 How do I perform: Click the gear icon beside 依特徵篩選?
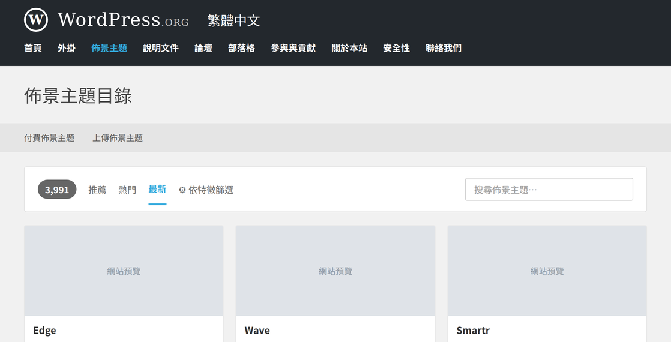182,190
